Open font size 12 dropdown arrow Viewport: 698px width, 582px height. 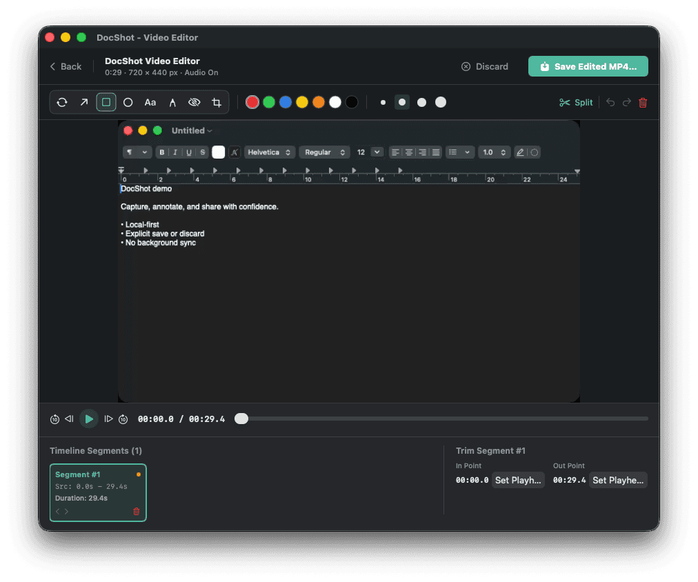[x=377, y=152]
